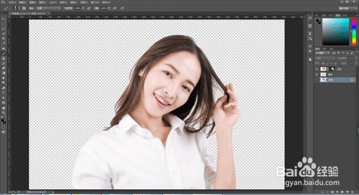Switch to the Channels tab
This screenshot has width=359, height=195.
pos(324,49)
